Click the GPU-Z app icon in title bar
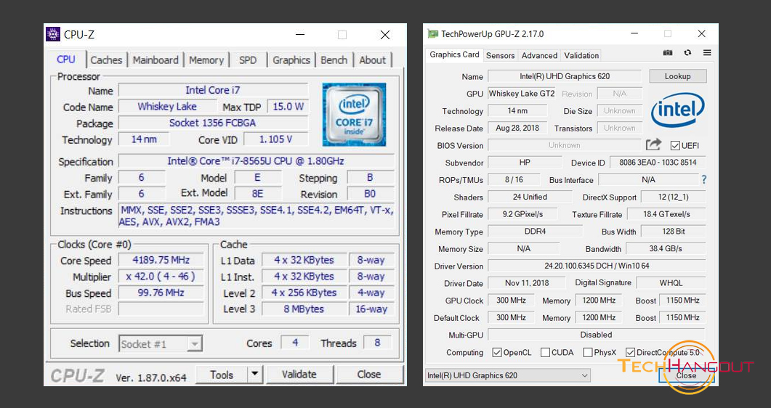Screen dimensions: 771x408 [x=432, y=34]
